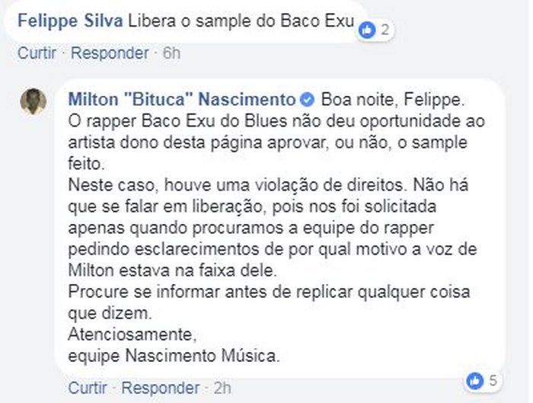Open Milton "Bituca" Nascimento's page
The height and width of the screenshot is (403, 533).
[182, 100]
